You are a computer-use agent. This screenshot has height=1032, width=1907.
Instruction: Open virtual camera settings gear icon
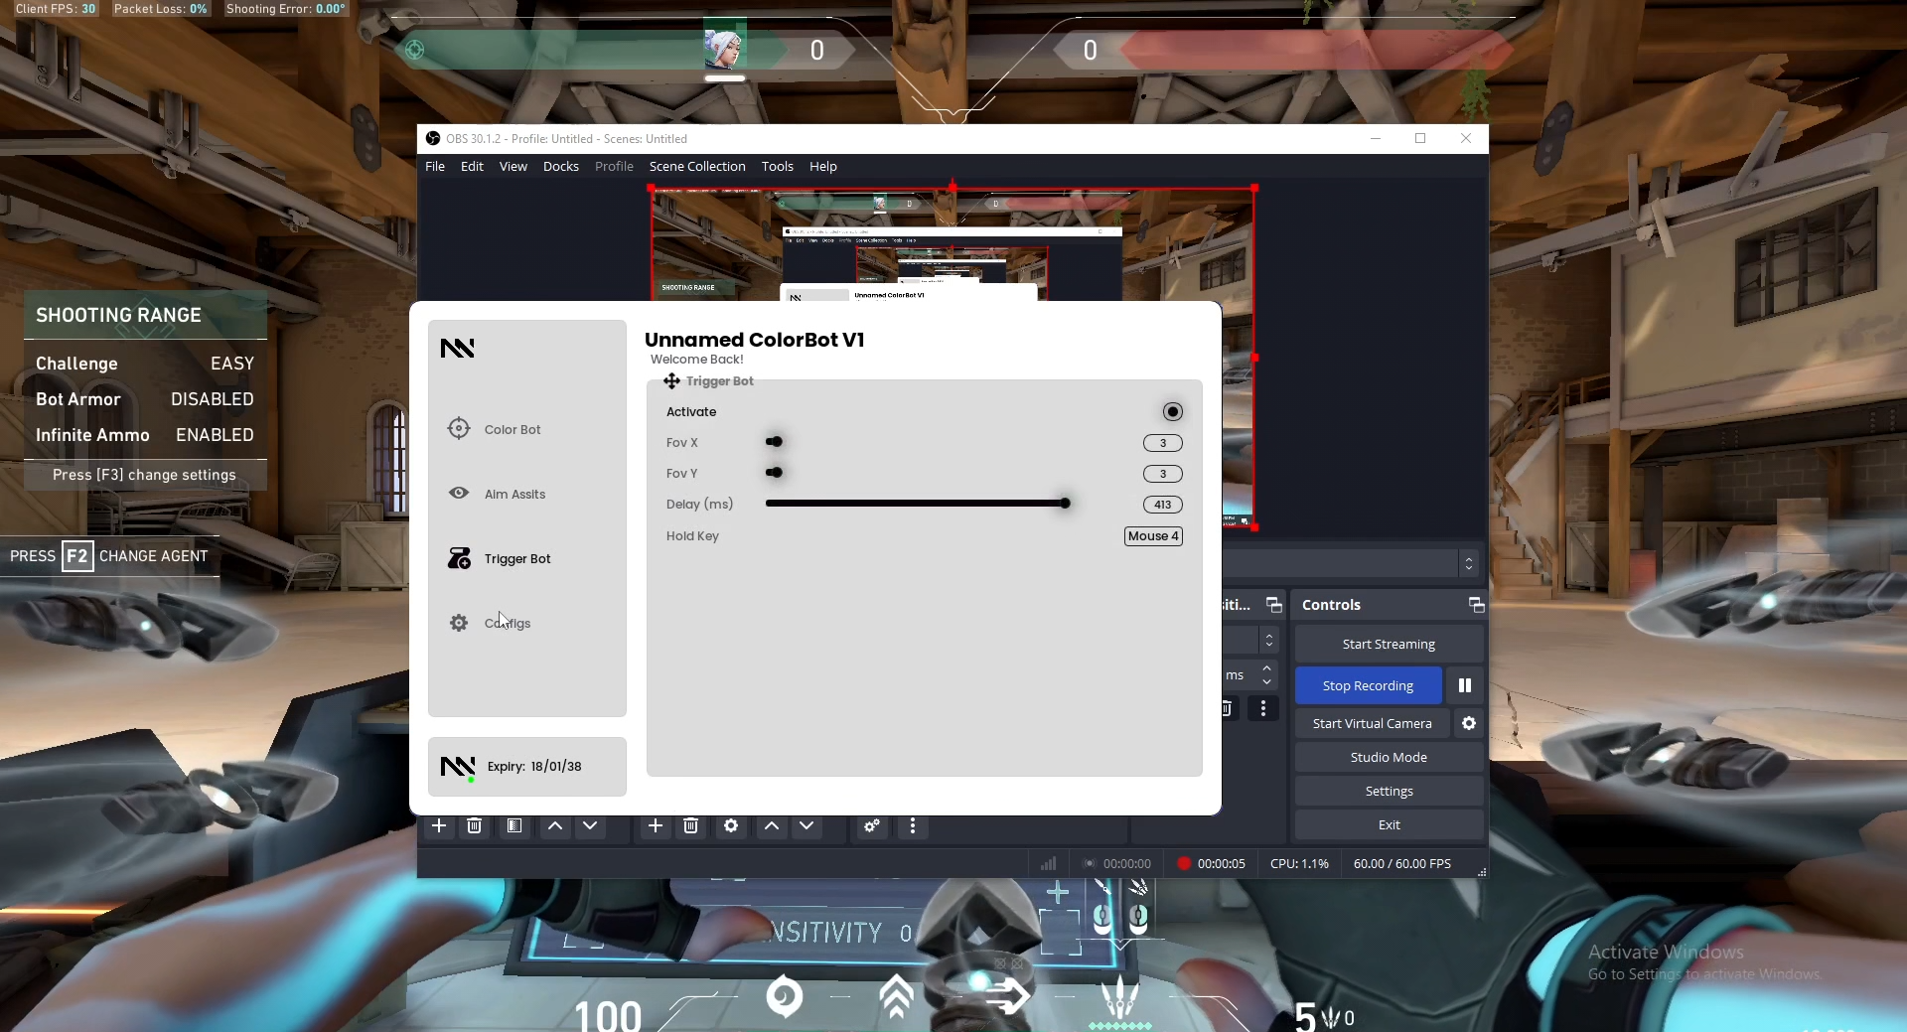click(1469, 723)
